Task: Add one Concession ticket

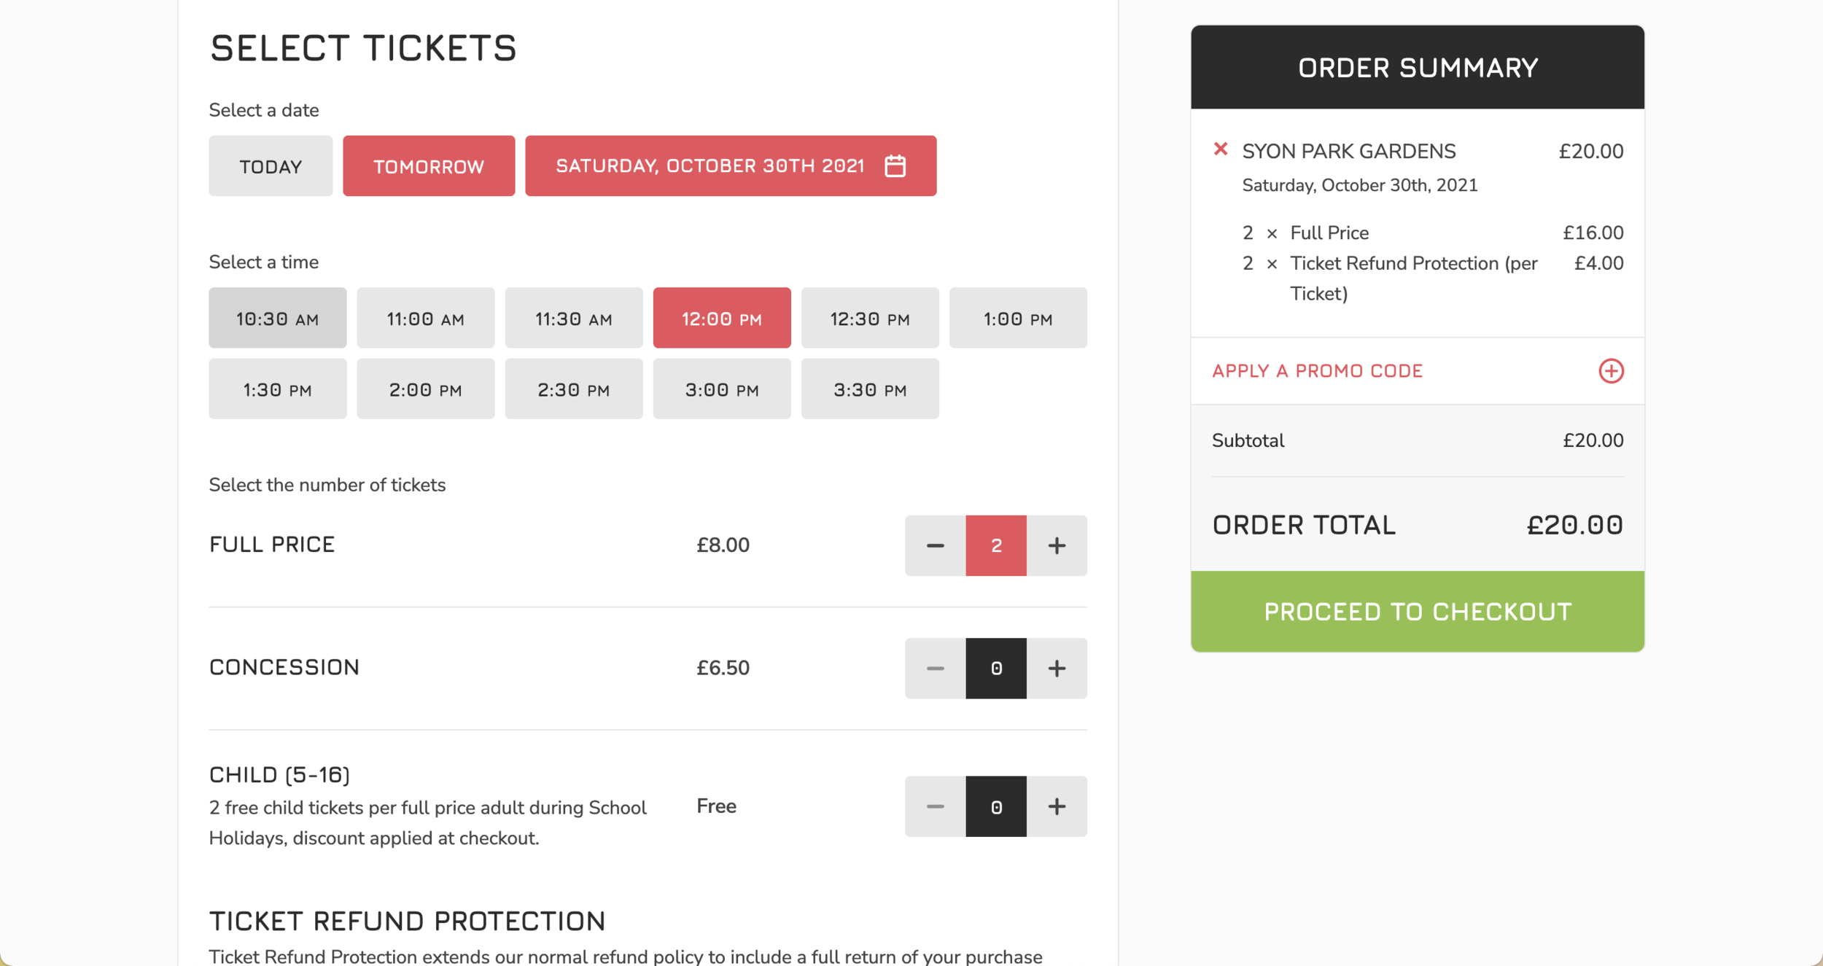Action: click(1057, 669)
